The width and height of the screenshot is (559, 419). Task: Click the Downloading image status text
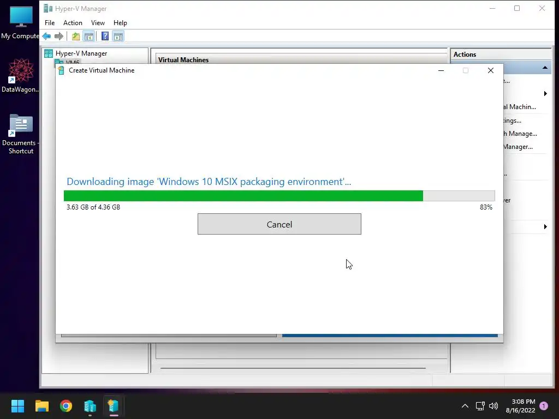point(209,182)
